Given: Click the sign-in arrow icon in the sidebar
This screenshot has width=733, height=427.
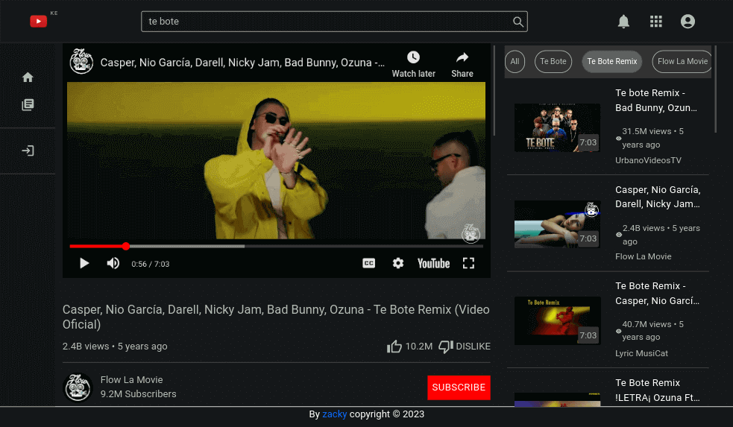Looking at the screenshot, I should pyautogui.click(x=28, y=151).
